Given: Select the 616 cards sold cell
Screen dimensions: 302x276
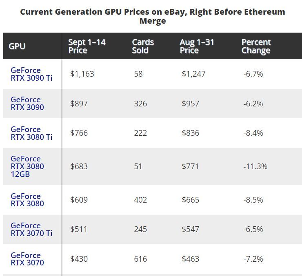Looking at the screenshot, I should [140, 259].
